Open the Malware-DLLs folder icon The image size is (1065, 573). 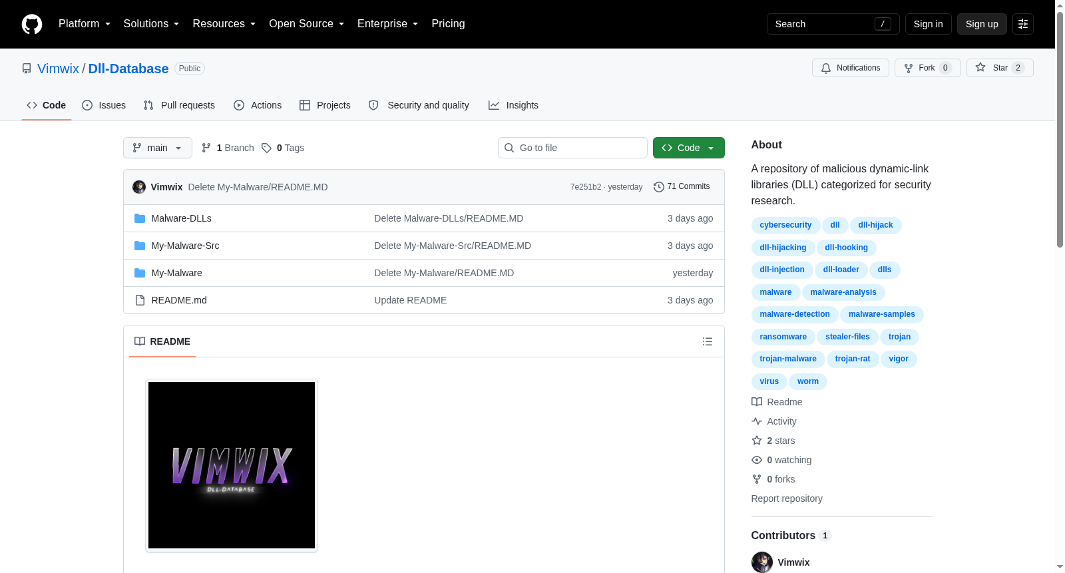[140, 218]
